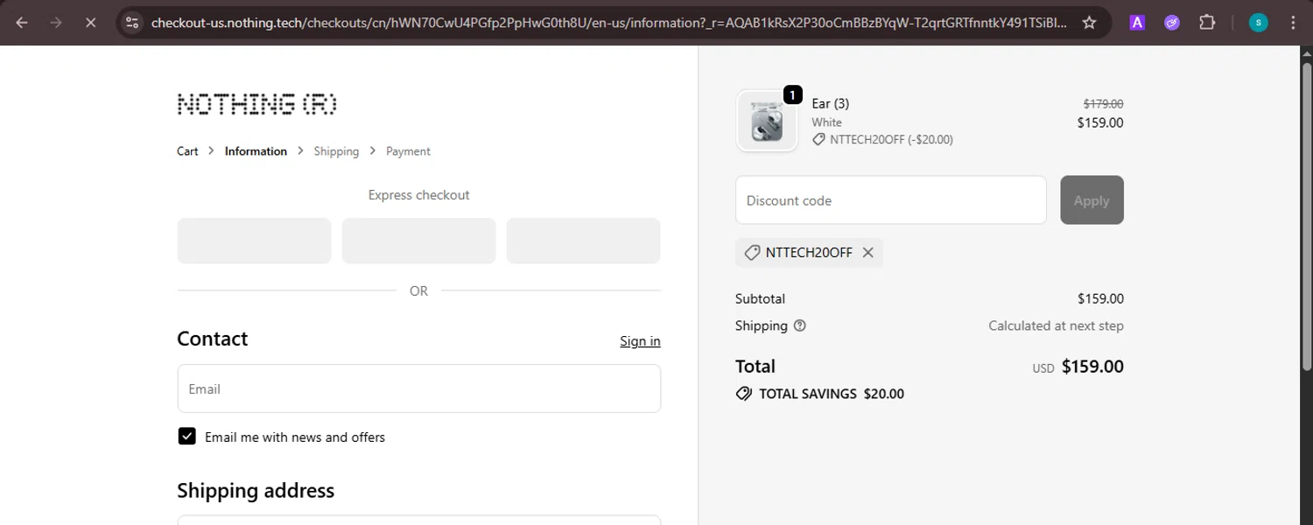Click the purple A extension icon
The height and width of the screenshot is (525, 1313).
coord(1137,23)
